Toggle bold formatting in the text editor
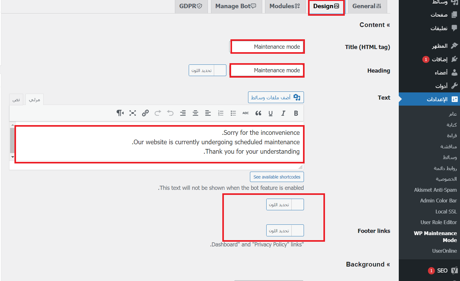 pos(296,113)
